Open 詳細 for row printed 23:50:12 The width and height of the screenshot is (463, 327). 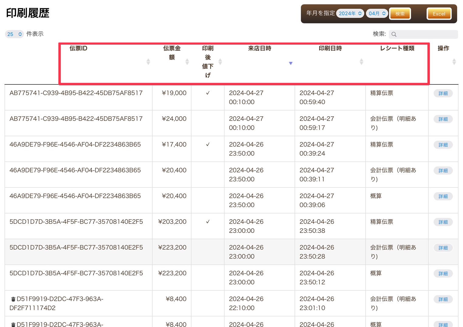[443, 274]
